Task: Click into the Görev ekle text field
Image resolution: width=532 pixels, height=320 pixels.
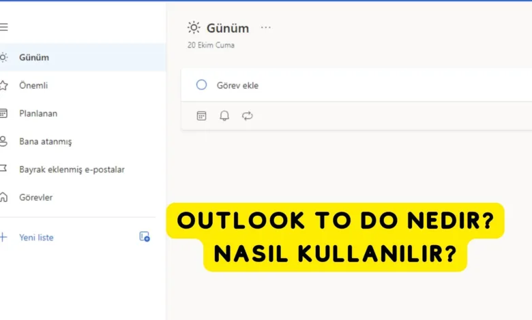Action: tap(341, 85)
